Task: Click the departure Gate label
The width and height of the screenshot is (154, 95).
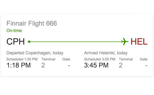Action: pyautogui.click(x=66, y=59)
